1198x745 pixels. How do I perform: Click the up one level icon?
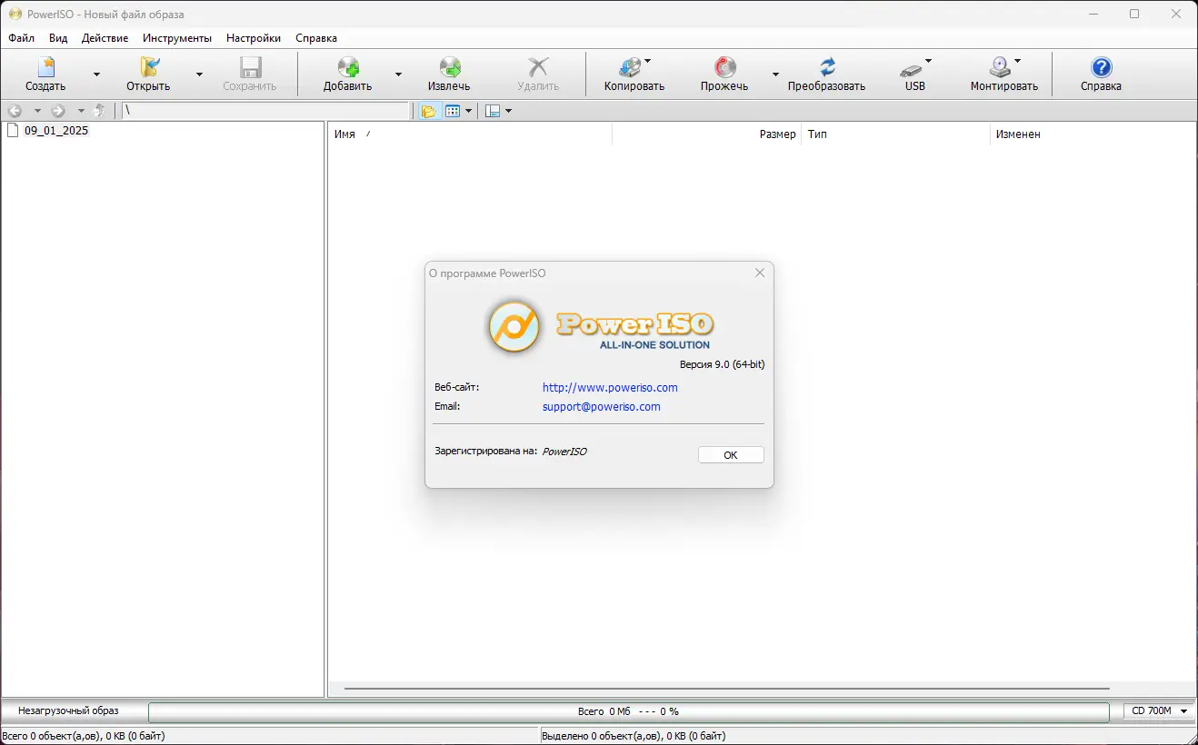tap(100, 111)
